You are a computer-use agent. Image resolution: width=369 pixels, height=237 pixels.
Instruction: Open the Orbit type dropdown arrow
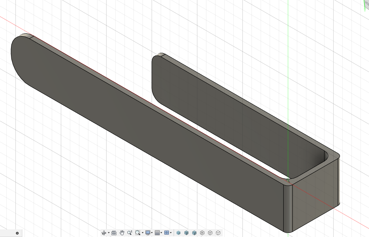click(x=109, y=233)
